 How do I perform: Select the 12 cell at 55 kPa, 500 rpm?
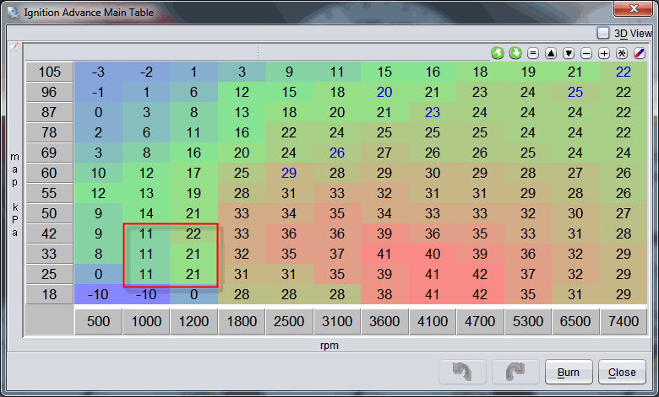[98, 193]
